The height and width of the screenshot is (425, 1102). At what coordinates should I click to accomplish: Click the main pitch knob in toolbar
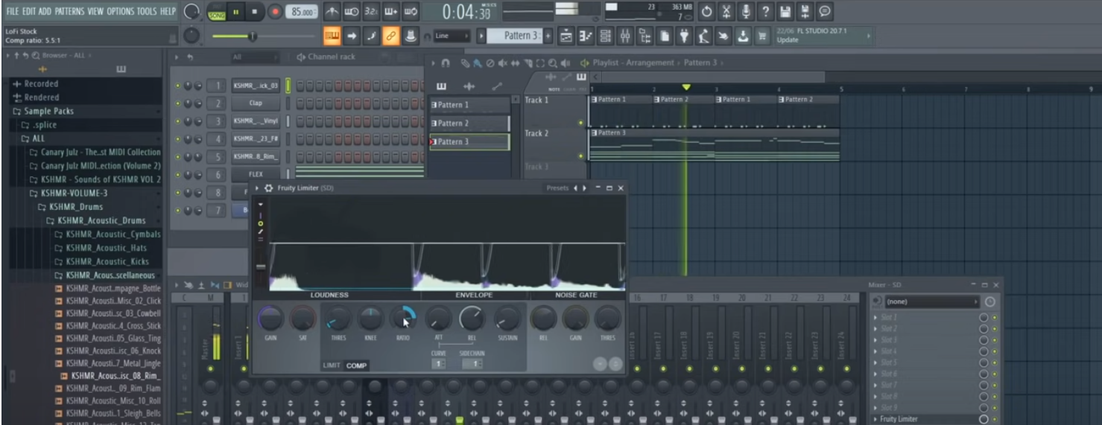[191, 36]
